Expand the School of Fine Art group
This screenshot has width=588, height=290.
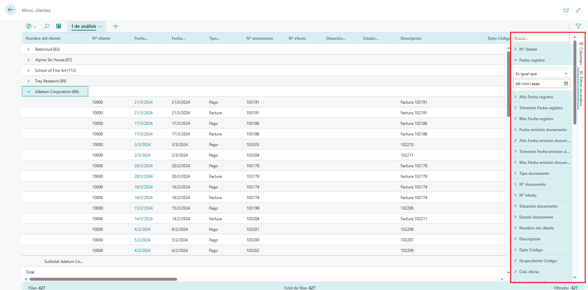tap(29, 71)
